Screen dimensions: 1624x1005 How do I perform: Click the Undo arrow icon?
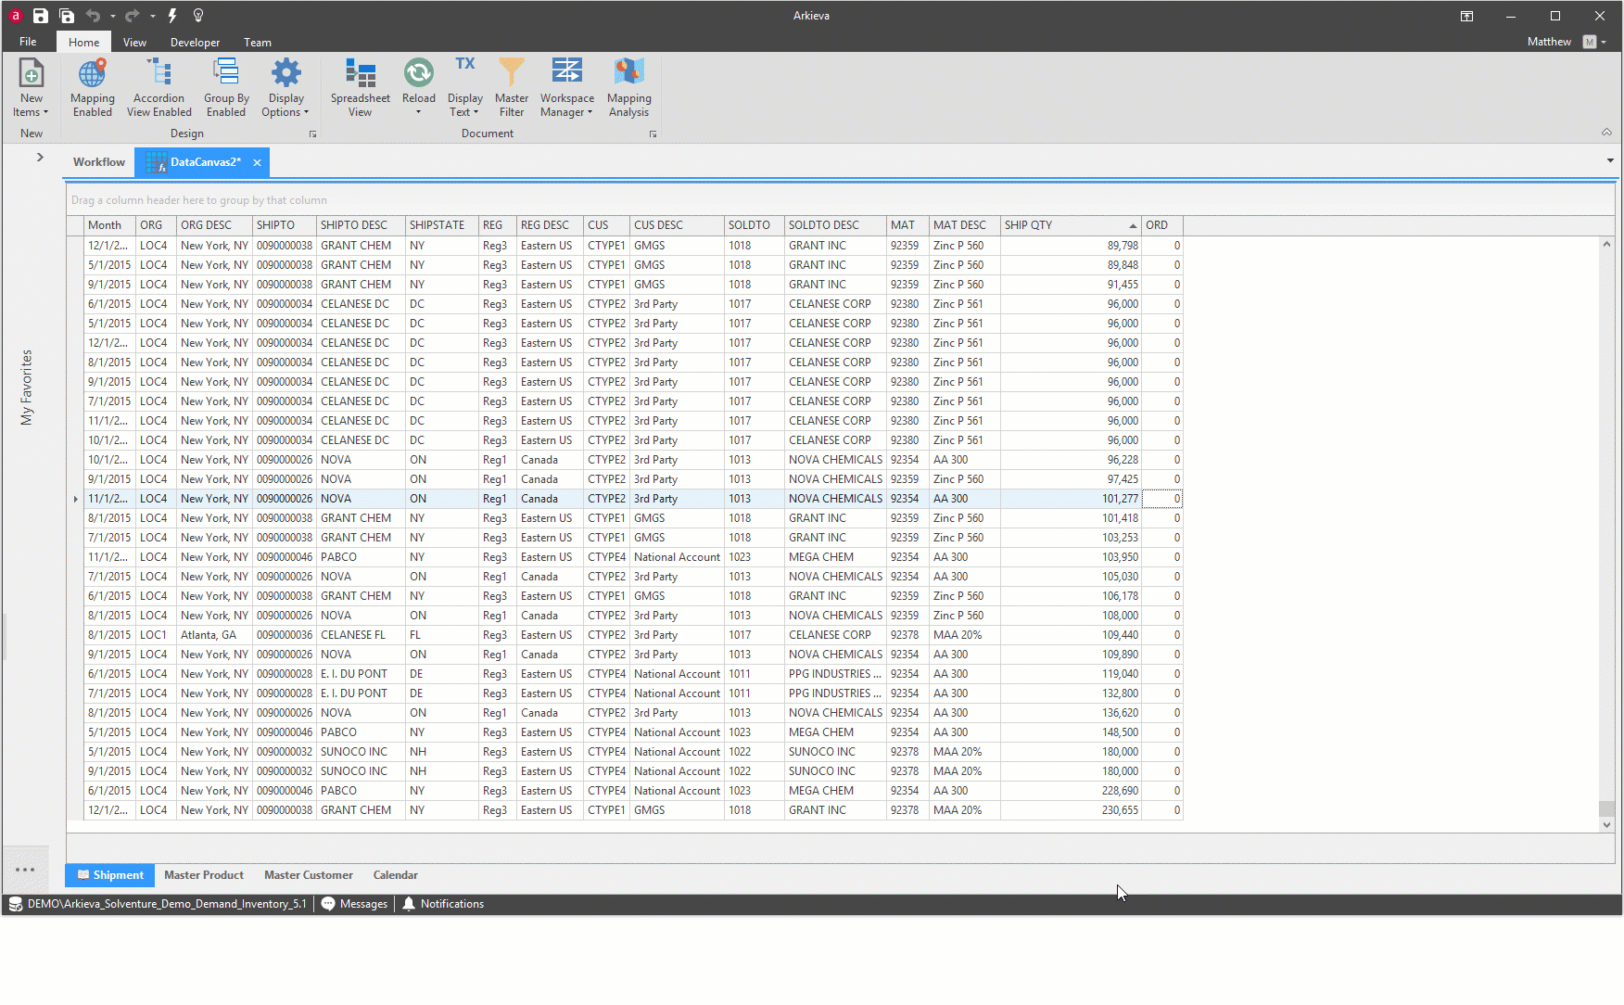point(93,16)
